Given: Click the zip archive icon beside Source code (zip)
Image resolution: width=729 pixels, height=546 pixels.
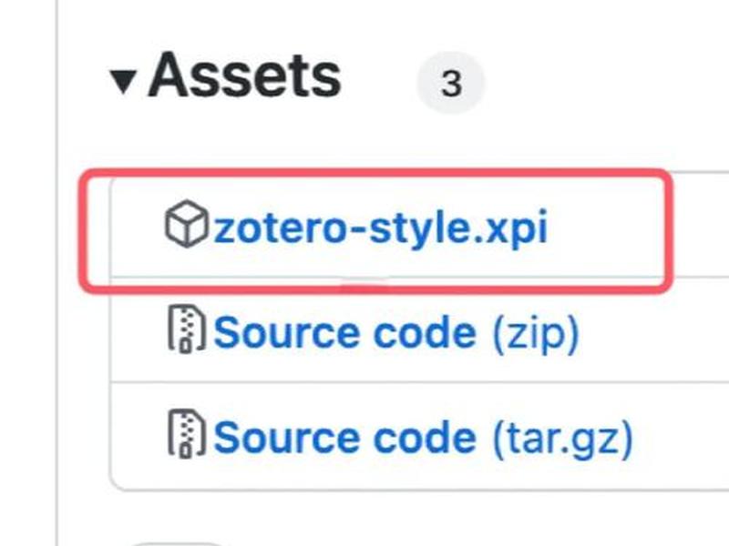Looking at the screenshot, I should 186,329.
